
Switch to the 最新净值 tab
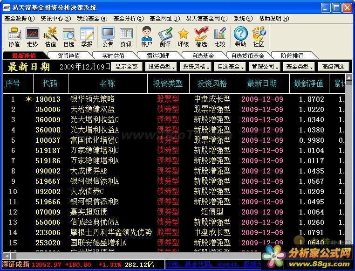point(24,56)
